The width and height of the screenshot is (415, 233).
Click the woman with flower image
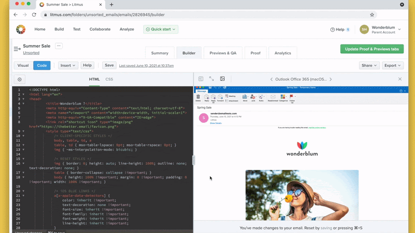pos(302,195)
